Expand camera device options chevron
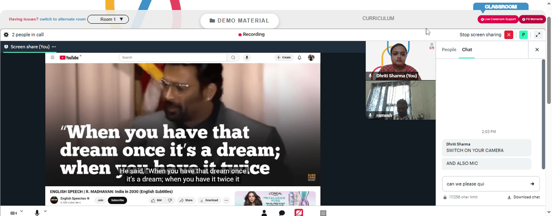This screenshot has height=216, width=552. coord(22,211)
